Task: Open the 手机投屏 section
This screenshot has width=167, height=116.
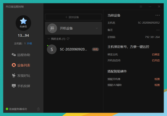Action: [x=21, y=86]
